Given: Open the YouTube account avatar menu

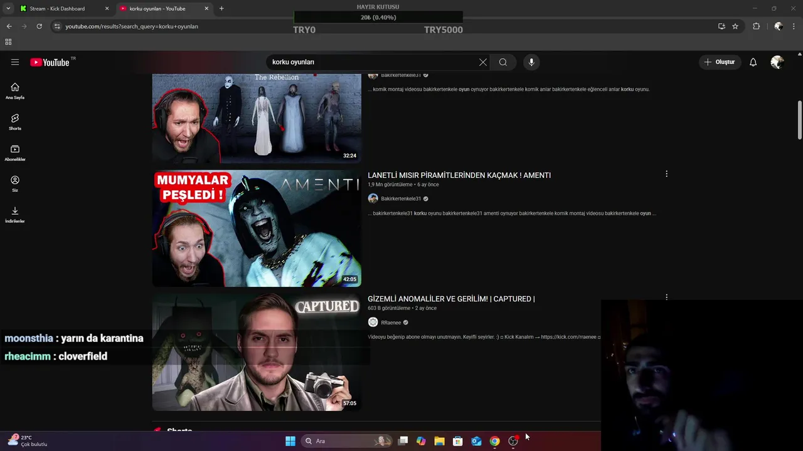Looking at the screenshot, I should tap(777, 62).
